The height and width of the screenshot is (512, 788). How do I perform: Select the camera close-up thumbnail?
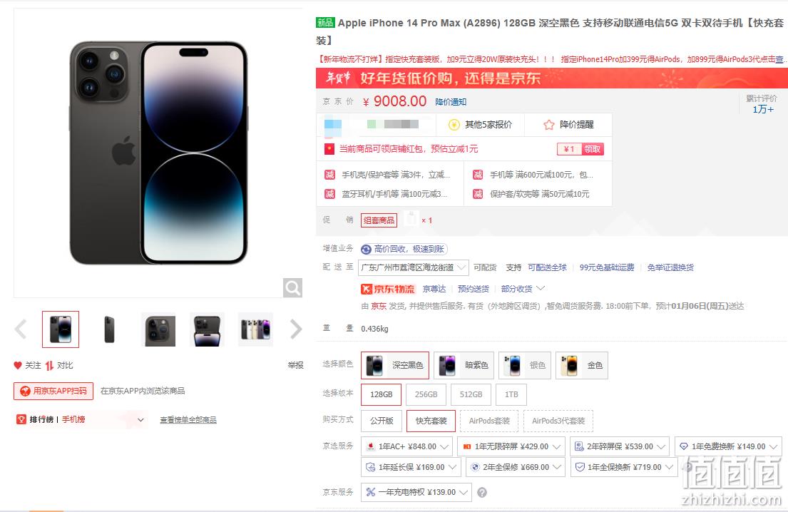(x=158, y=329)
